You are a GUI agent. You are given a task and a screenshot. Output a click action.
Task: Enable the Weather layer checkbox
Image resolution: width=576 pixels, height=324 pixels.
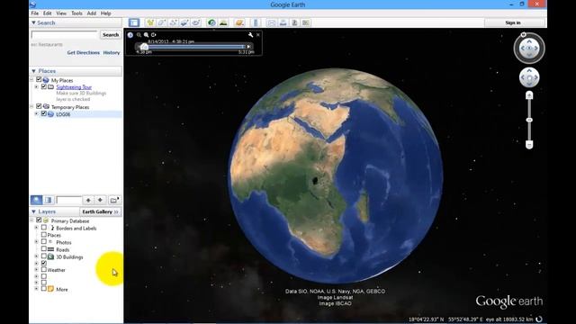44,270
